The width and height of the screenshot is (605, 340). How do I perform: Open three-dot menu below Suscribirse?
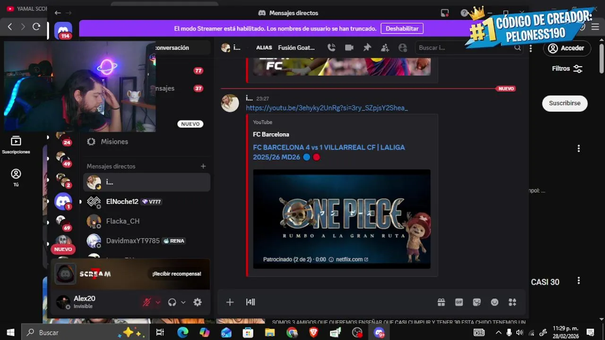(579, 148)
